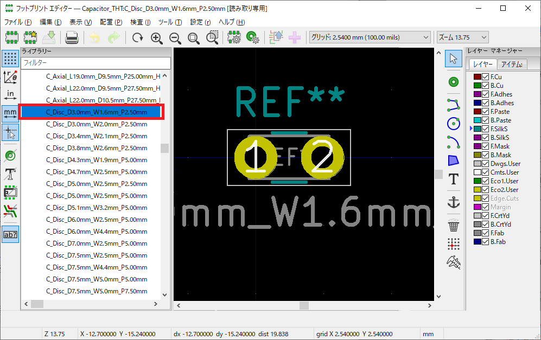The height and width of the screenshot is (340, 541).
Task: Select the Add Pad tool
Action: pyautogui.click(x=454, y=81)
